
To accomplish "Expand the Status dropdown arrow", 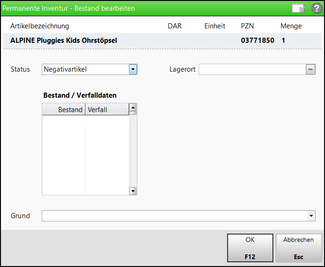I will (133, 69).
